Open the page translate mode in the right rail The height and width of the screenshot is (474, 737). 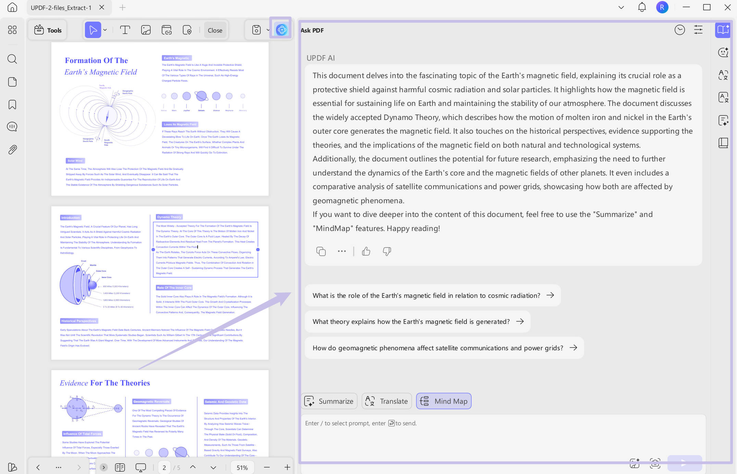(x=723, y=97)
